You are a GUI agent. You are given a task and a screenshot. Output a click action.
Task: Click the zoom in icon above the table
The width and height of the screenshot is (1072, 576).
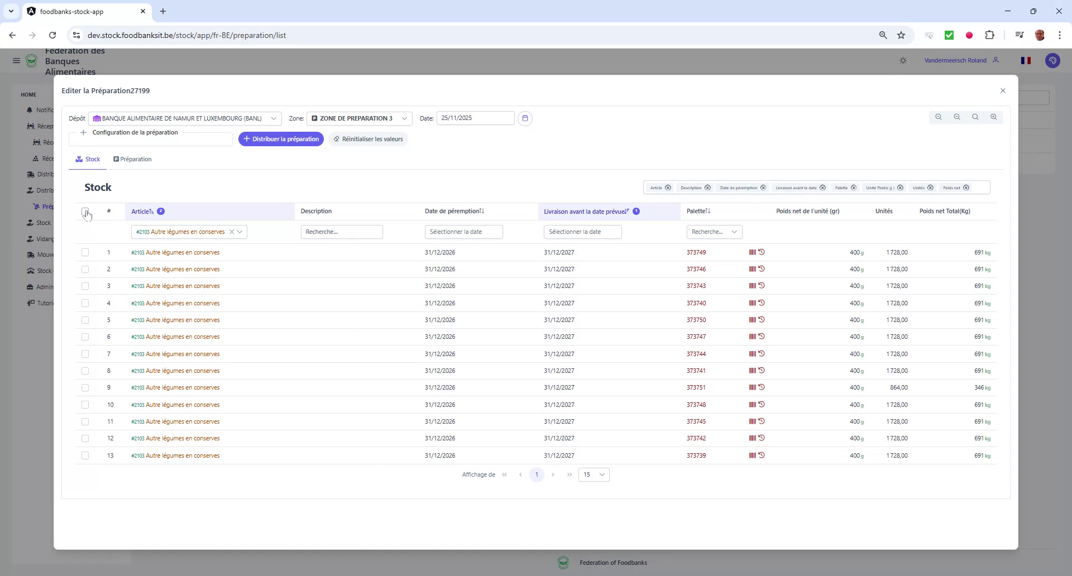pyautogui.click(x=994, y=117)
